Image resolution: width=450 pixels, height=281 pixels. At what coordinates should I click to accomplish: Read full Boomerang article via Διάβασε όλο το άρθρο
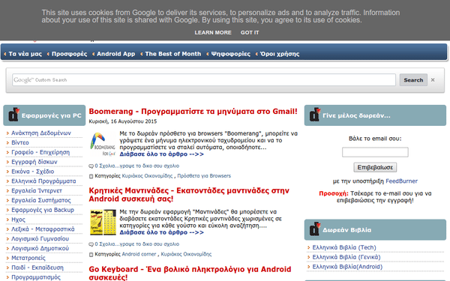click(x=161, y=154)
